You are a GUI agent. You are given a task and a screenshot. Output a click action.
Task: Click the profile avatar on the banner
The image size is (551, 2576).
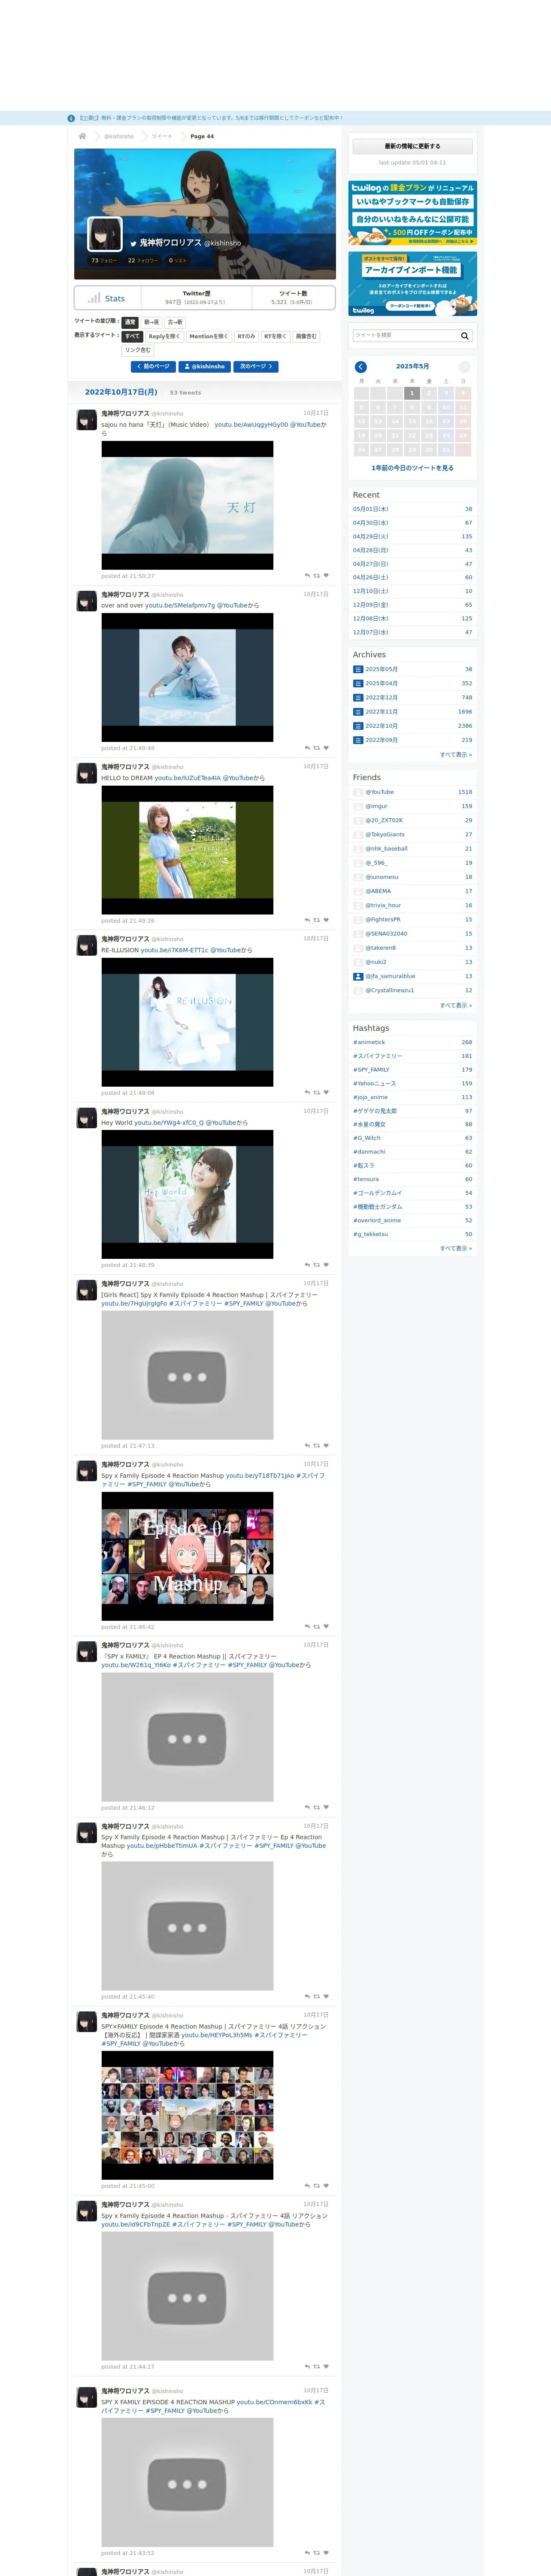click(x=105, y=234)
